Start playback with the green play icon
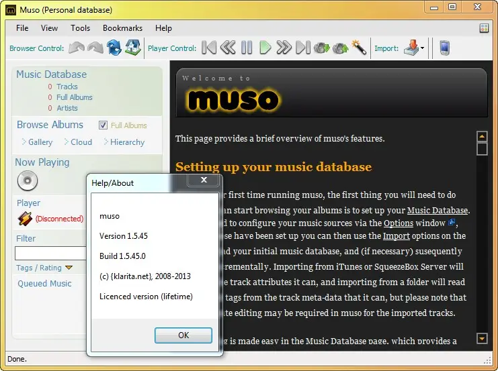The height and width of the screenshot is (371, 498). point(265,48)
